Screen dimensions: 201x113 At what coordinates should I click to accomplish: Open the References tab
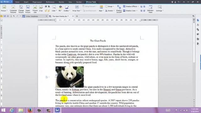pyautogui.click(x=50, y=2)
